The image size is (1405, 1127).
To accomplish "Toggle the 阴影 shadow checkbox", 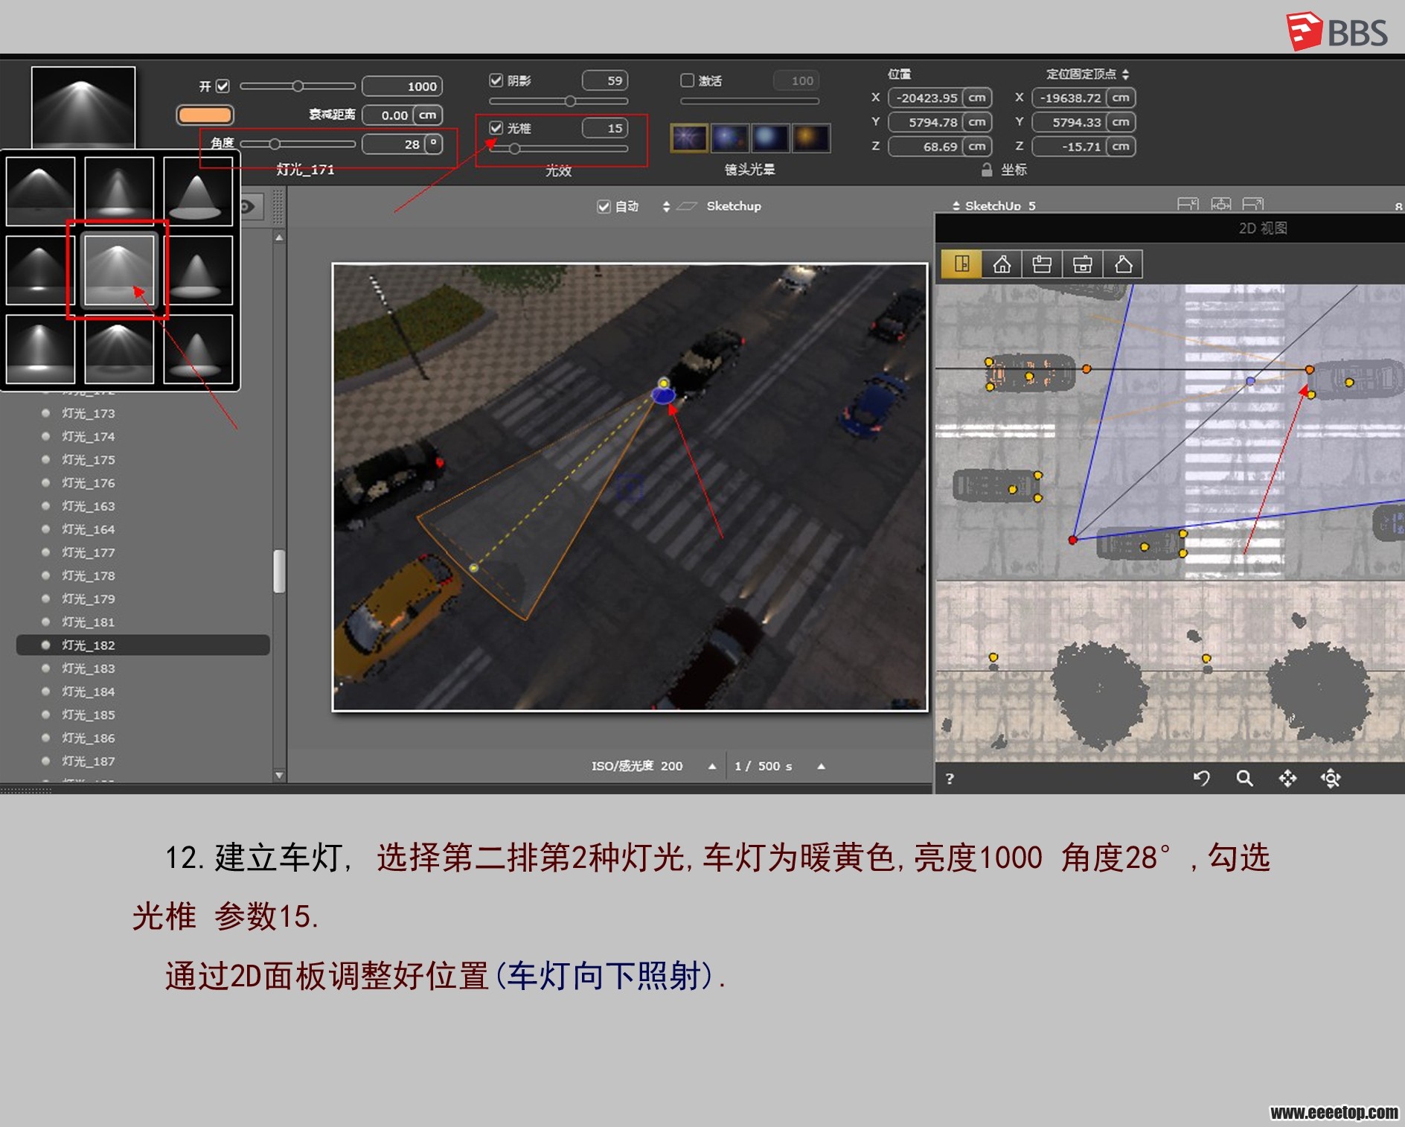I will pos(496,80).
